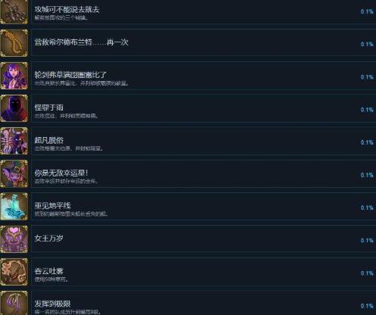Screen dimensions: 376x315
Task: Click the dark hooded figure icon
Action: point(14,108)
